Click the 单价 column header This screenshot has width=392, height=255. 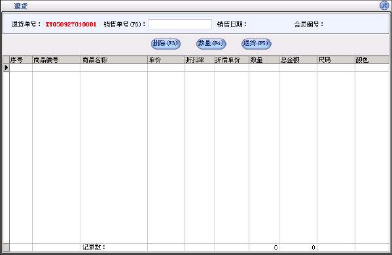point(166,60)
